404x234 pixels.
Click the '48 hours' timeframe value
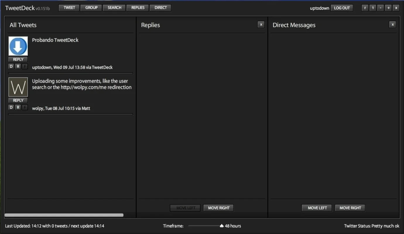[233, 226]
